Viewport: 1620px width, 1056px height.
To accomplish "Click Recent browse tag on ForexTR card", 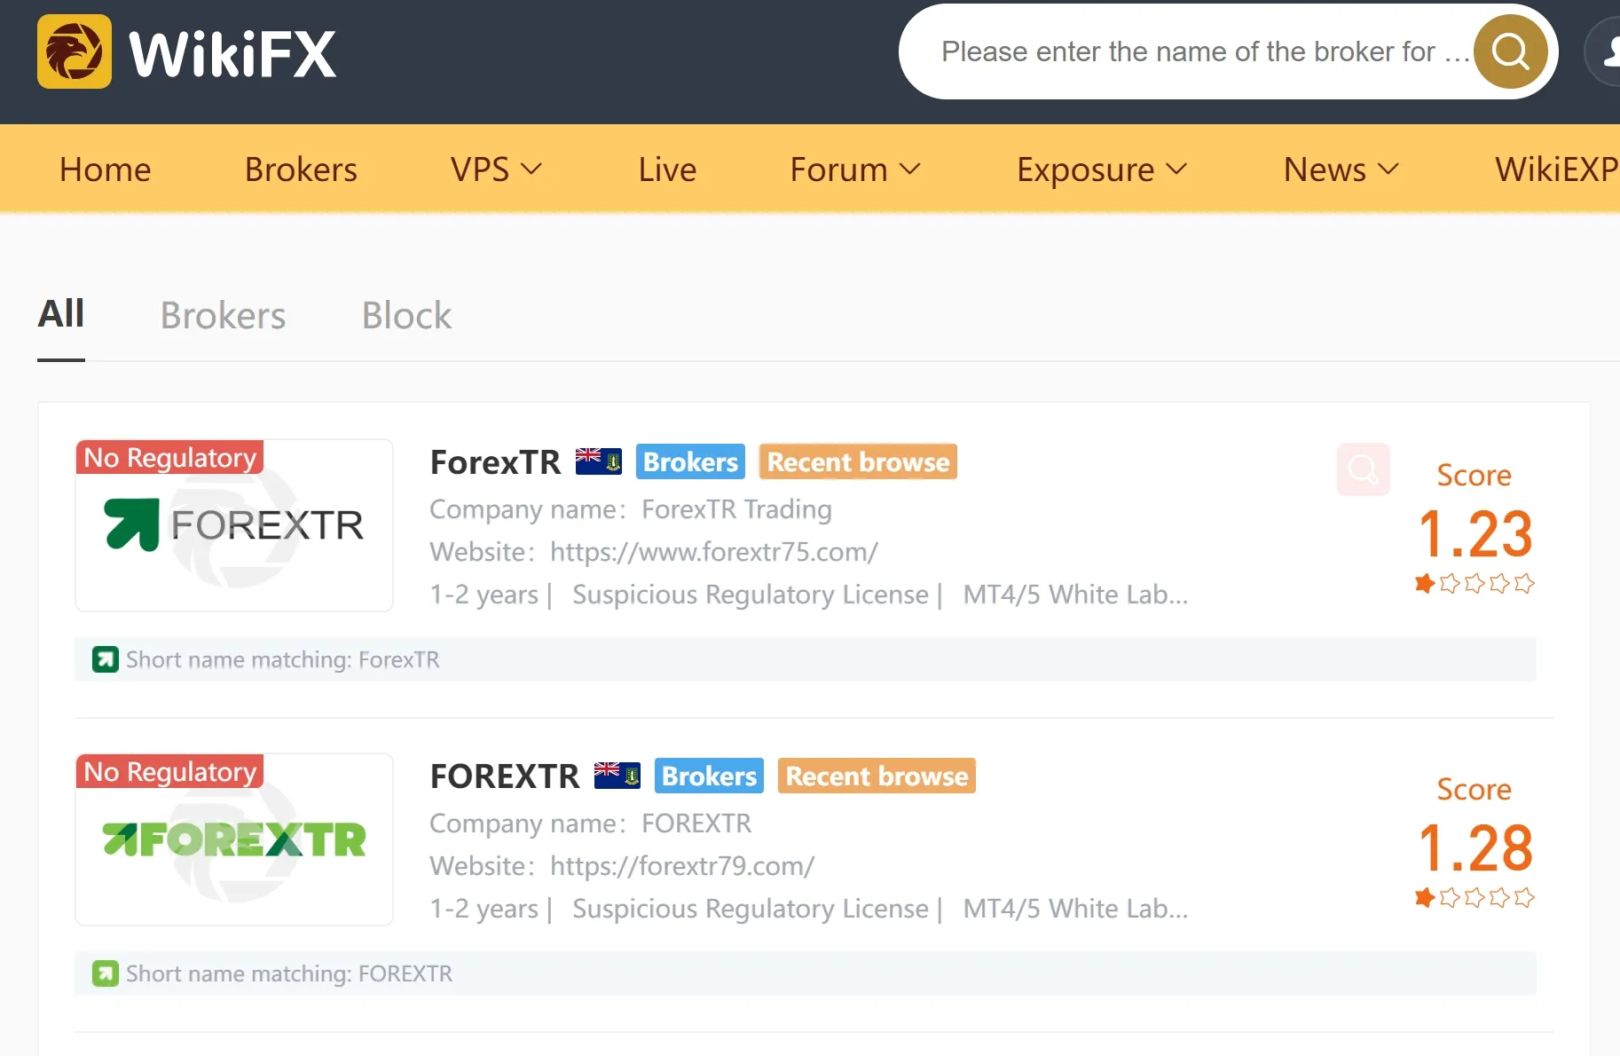I will tap(858, 461).
